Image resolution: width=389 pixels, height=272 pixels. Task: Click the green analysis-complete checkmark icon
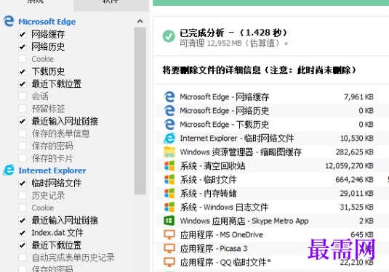[169, 36]
